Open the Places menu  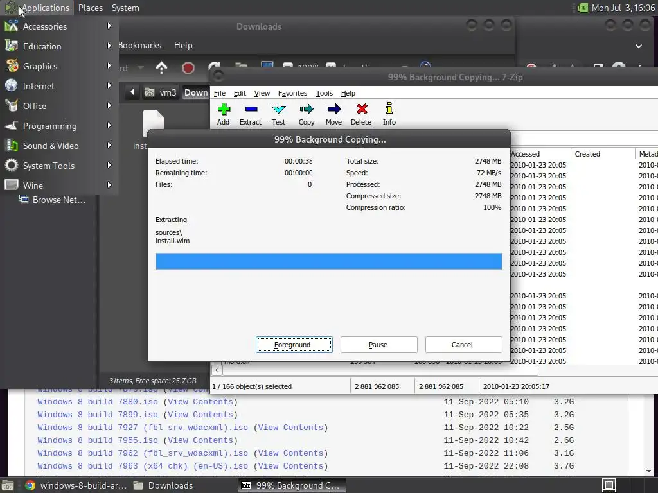91,8
